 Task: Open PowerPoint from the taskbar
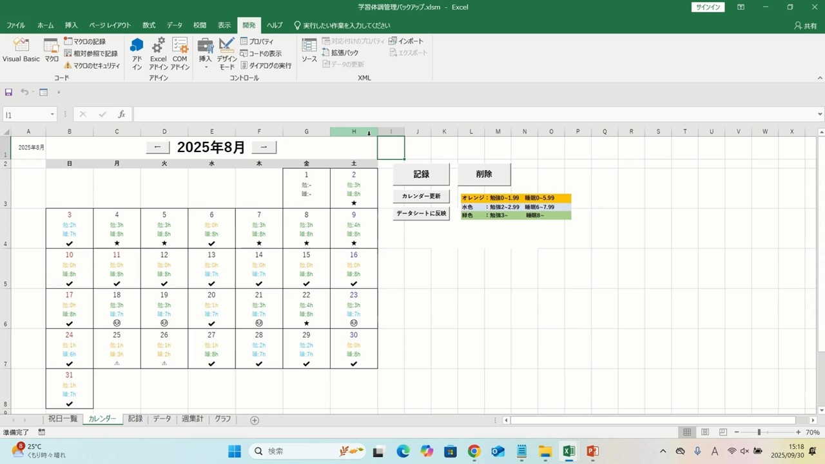coord(592,451)
